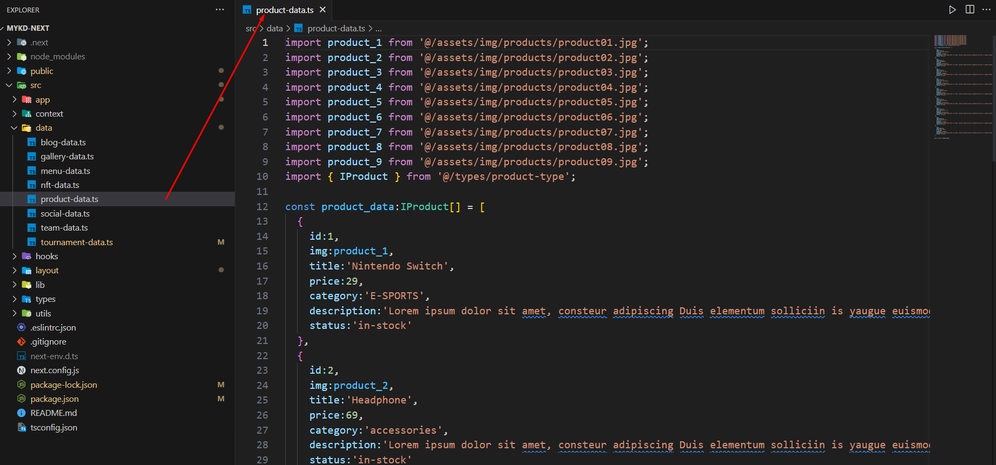Click the layout folder icon
The image size is (996, 465).
pyautogui.click(x=27, y=270)
